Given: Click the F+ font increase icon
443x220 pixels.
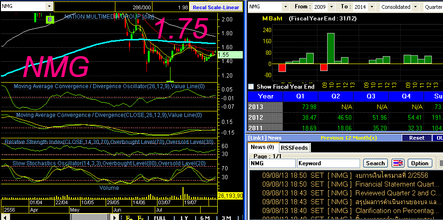Looking at the screenshot, I should click(129, 218).
